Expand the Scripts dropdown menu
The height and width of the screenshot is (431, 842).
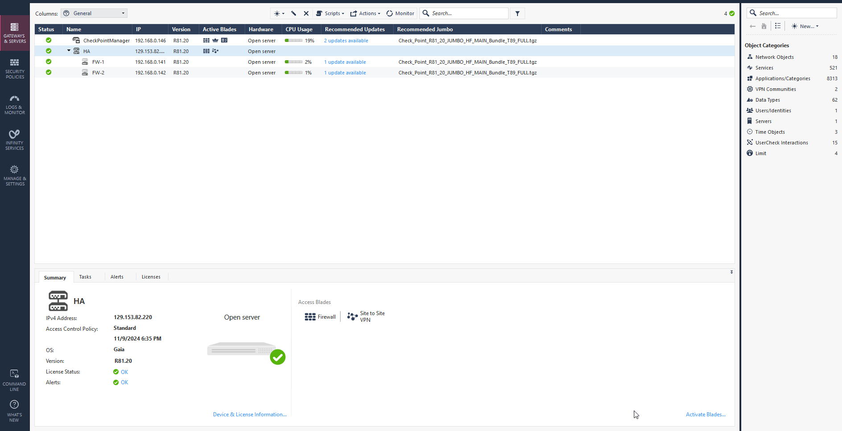tap(330, 13)
